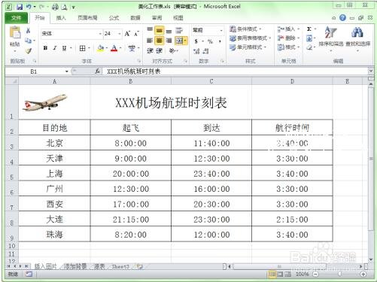The image size is (377, 282).
Task: Switch to the Insert ribbon tab
Action: click(61, 18)
